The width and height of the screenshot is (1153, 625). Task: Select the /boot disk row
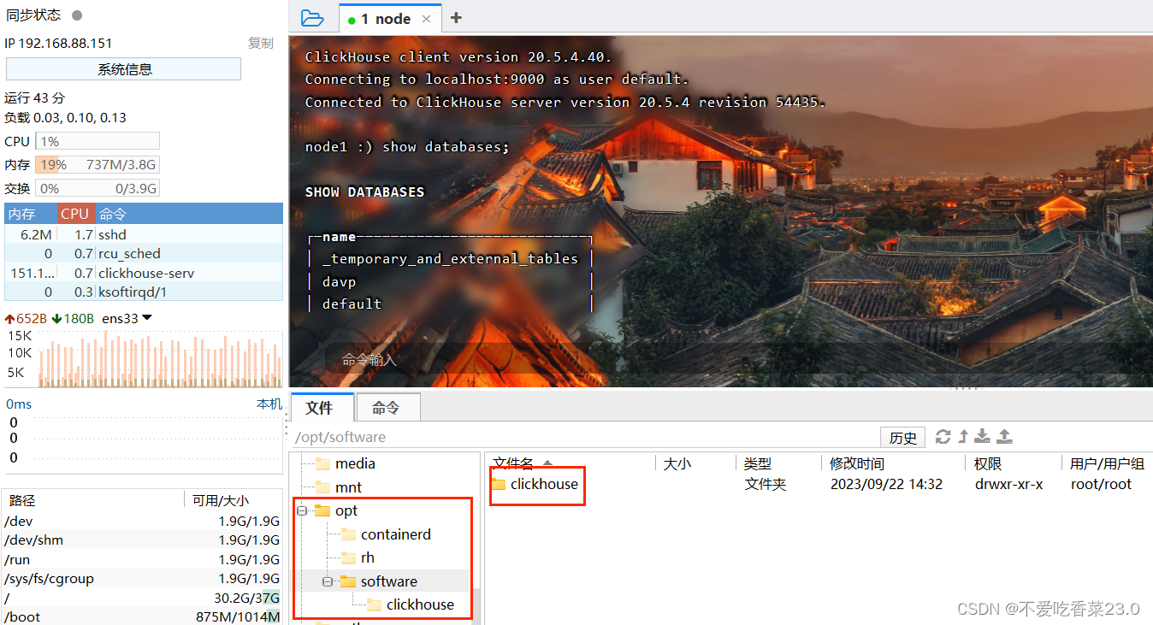point(142,616)
